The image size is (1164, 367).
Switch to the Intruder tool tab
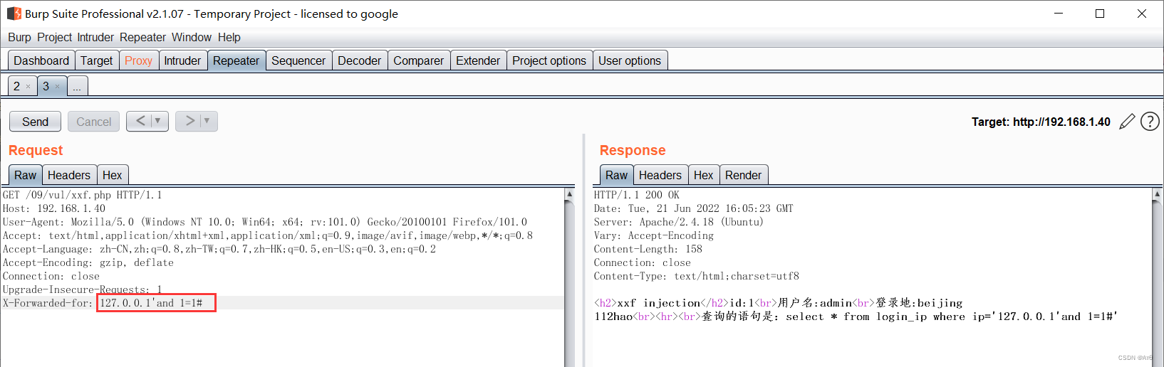click(x=182, y=60)
